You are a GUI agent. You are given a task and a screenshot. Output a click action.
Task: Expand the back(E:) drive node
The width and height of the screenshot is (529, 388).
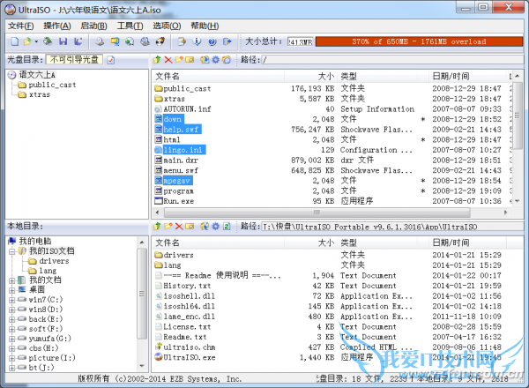tap(12, 319)
